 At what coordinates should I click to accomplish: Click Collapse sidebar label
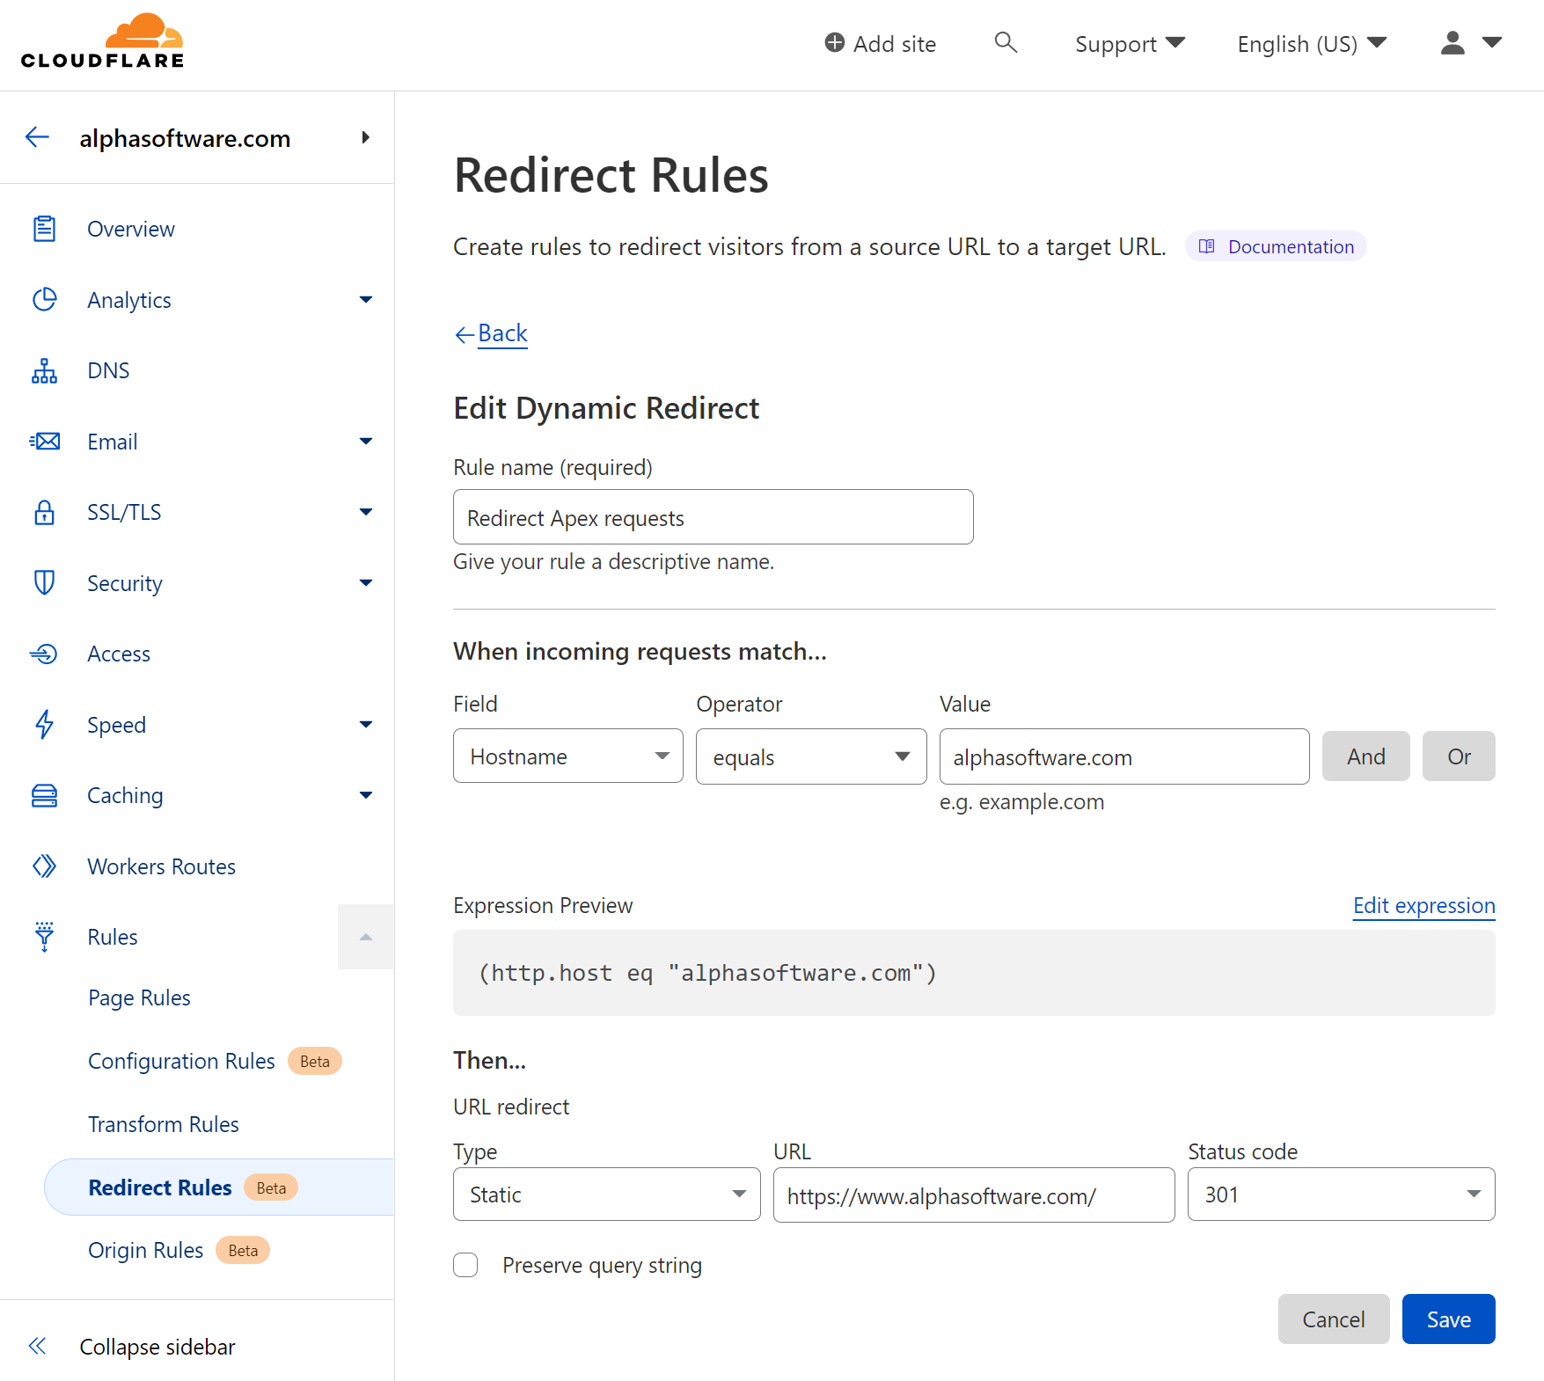point(157,1348)
